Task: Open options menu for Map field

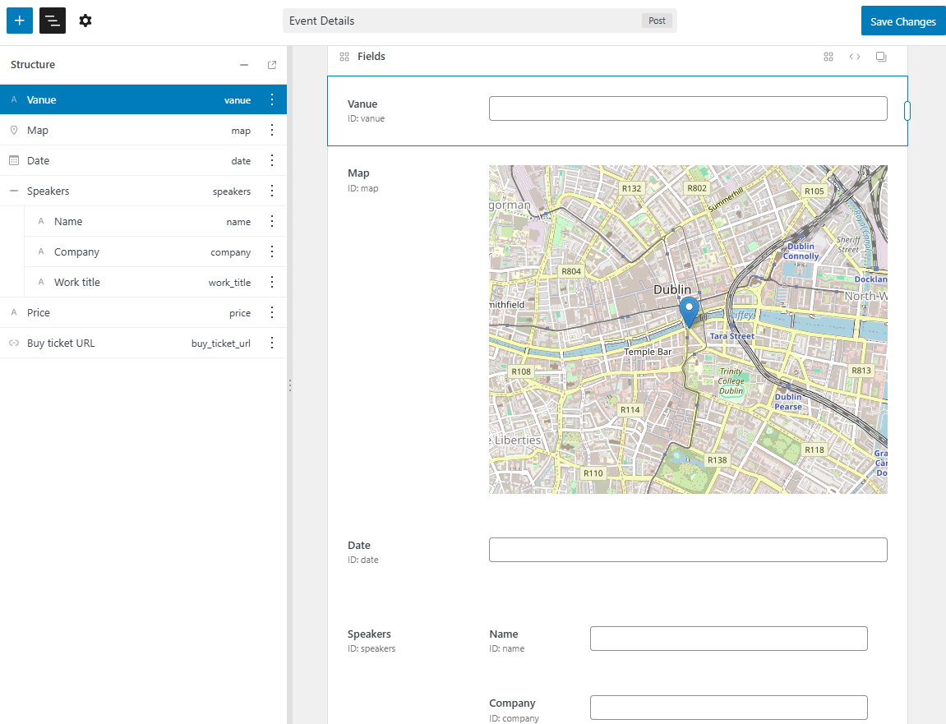Action: coord(272,130)
